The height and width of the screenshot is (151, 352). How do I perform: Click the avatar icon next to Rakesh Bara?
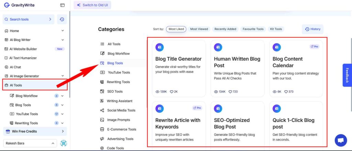pyautogui.click(x=64, y=143)
